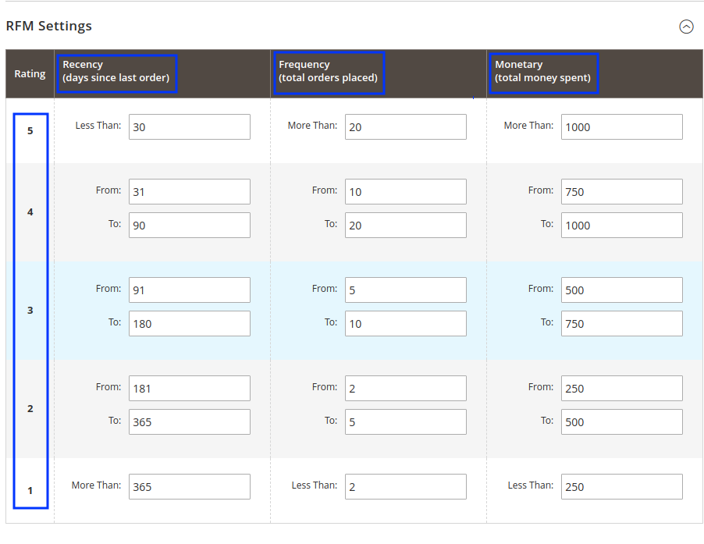Viewport: 704px width, 544px height.
Task: Click Recency 'Less Than' field for rating 5
Action: pyautogui.click(x=190, y=127)
